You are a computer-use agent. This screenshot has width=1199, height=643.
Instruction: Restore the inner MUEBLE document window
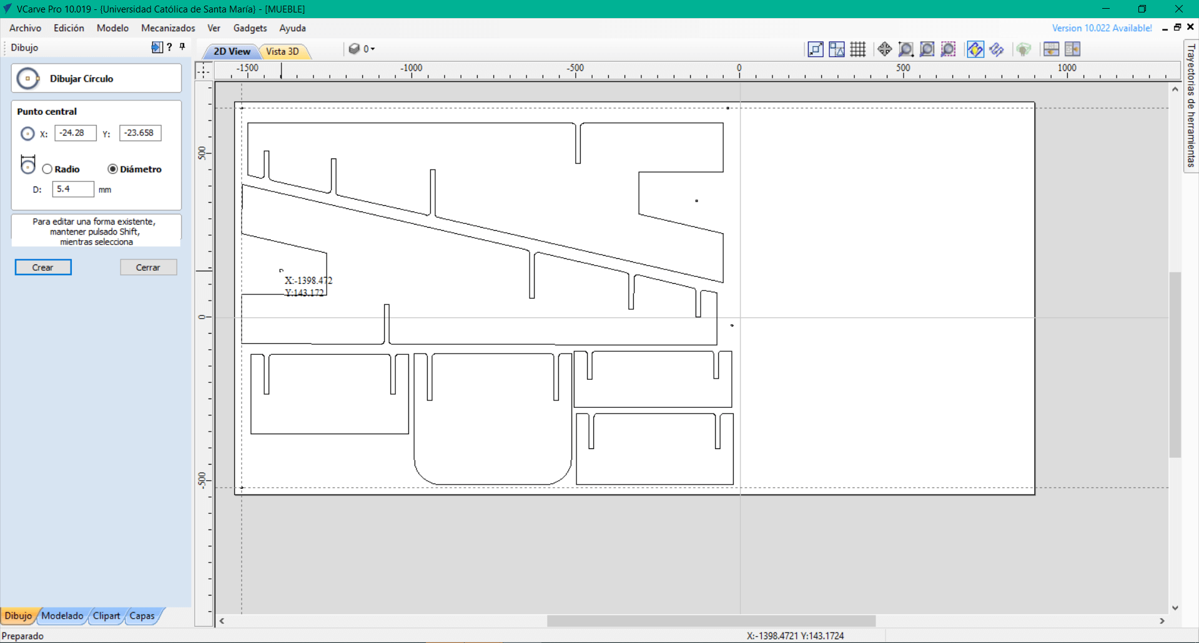point(1178,27)
